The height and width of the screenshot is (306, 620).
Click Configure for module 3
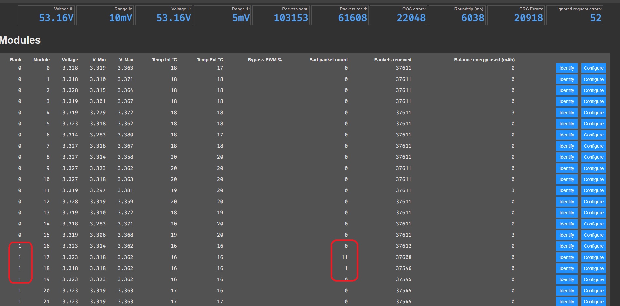[593, 101]
